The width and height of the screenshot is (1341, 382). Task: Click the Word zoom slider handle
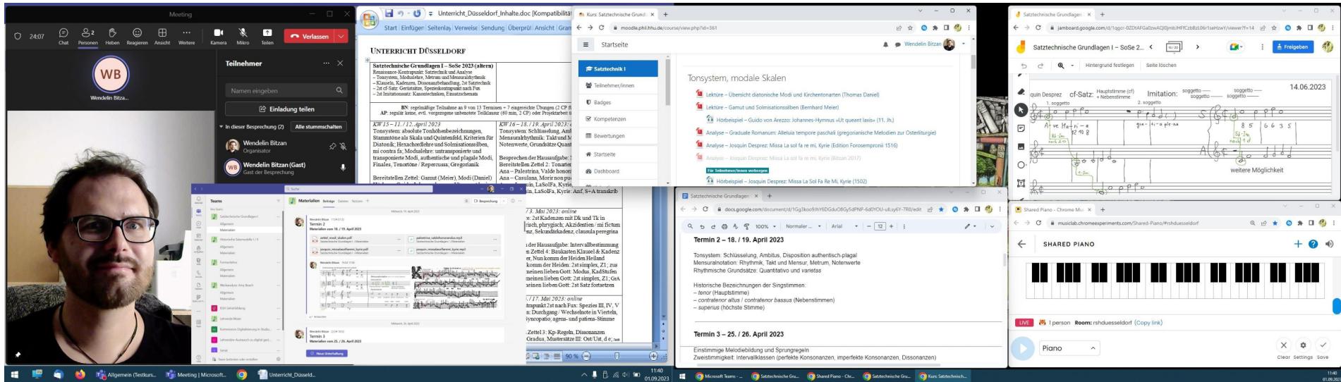(x=617, y=356)
